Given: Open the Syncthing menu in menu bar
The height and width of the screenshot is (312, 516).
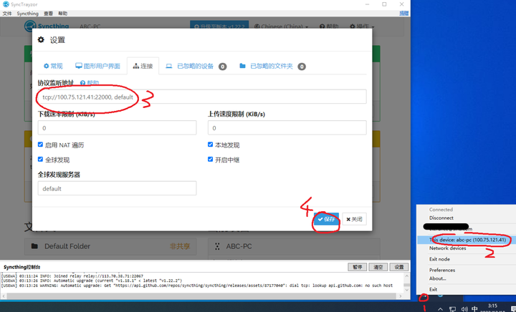Looking at the screenshot, I should tap(28, 14).
